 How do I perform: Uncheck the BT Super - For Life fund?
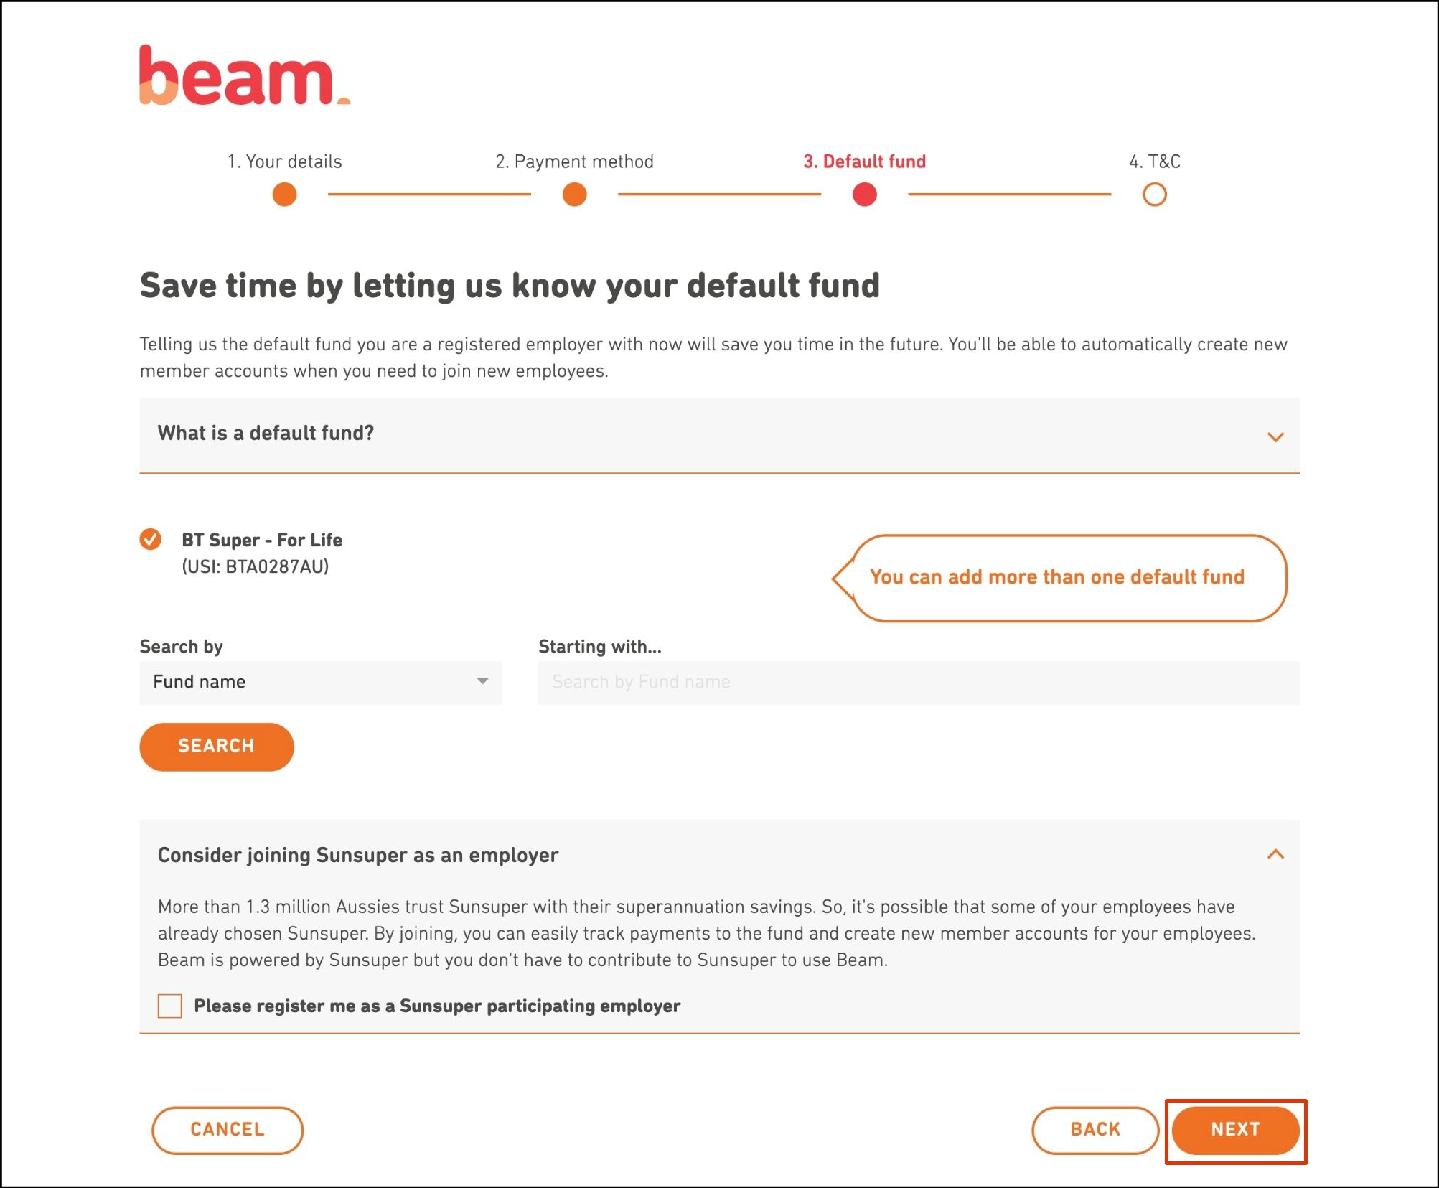(x=151, y=539)
